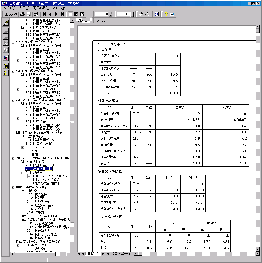Viewport: 262px width, 263px height.
Task: Go to the previous page via the bottom navigation button
Action: pyautogui.click(x=83, y=254)
